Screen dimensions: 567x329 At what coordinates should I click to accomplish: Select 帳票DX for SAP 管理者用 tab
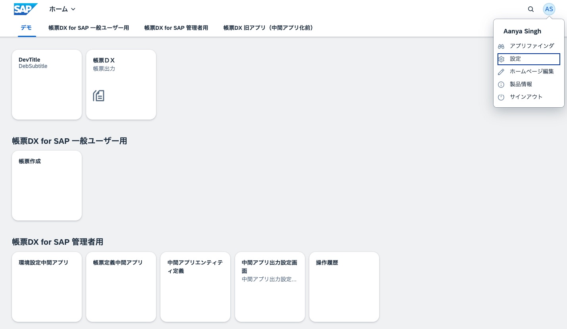[176, 28]
